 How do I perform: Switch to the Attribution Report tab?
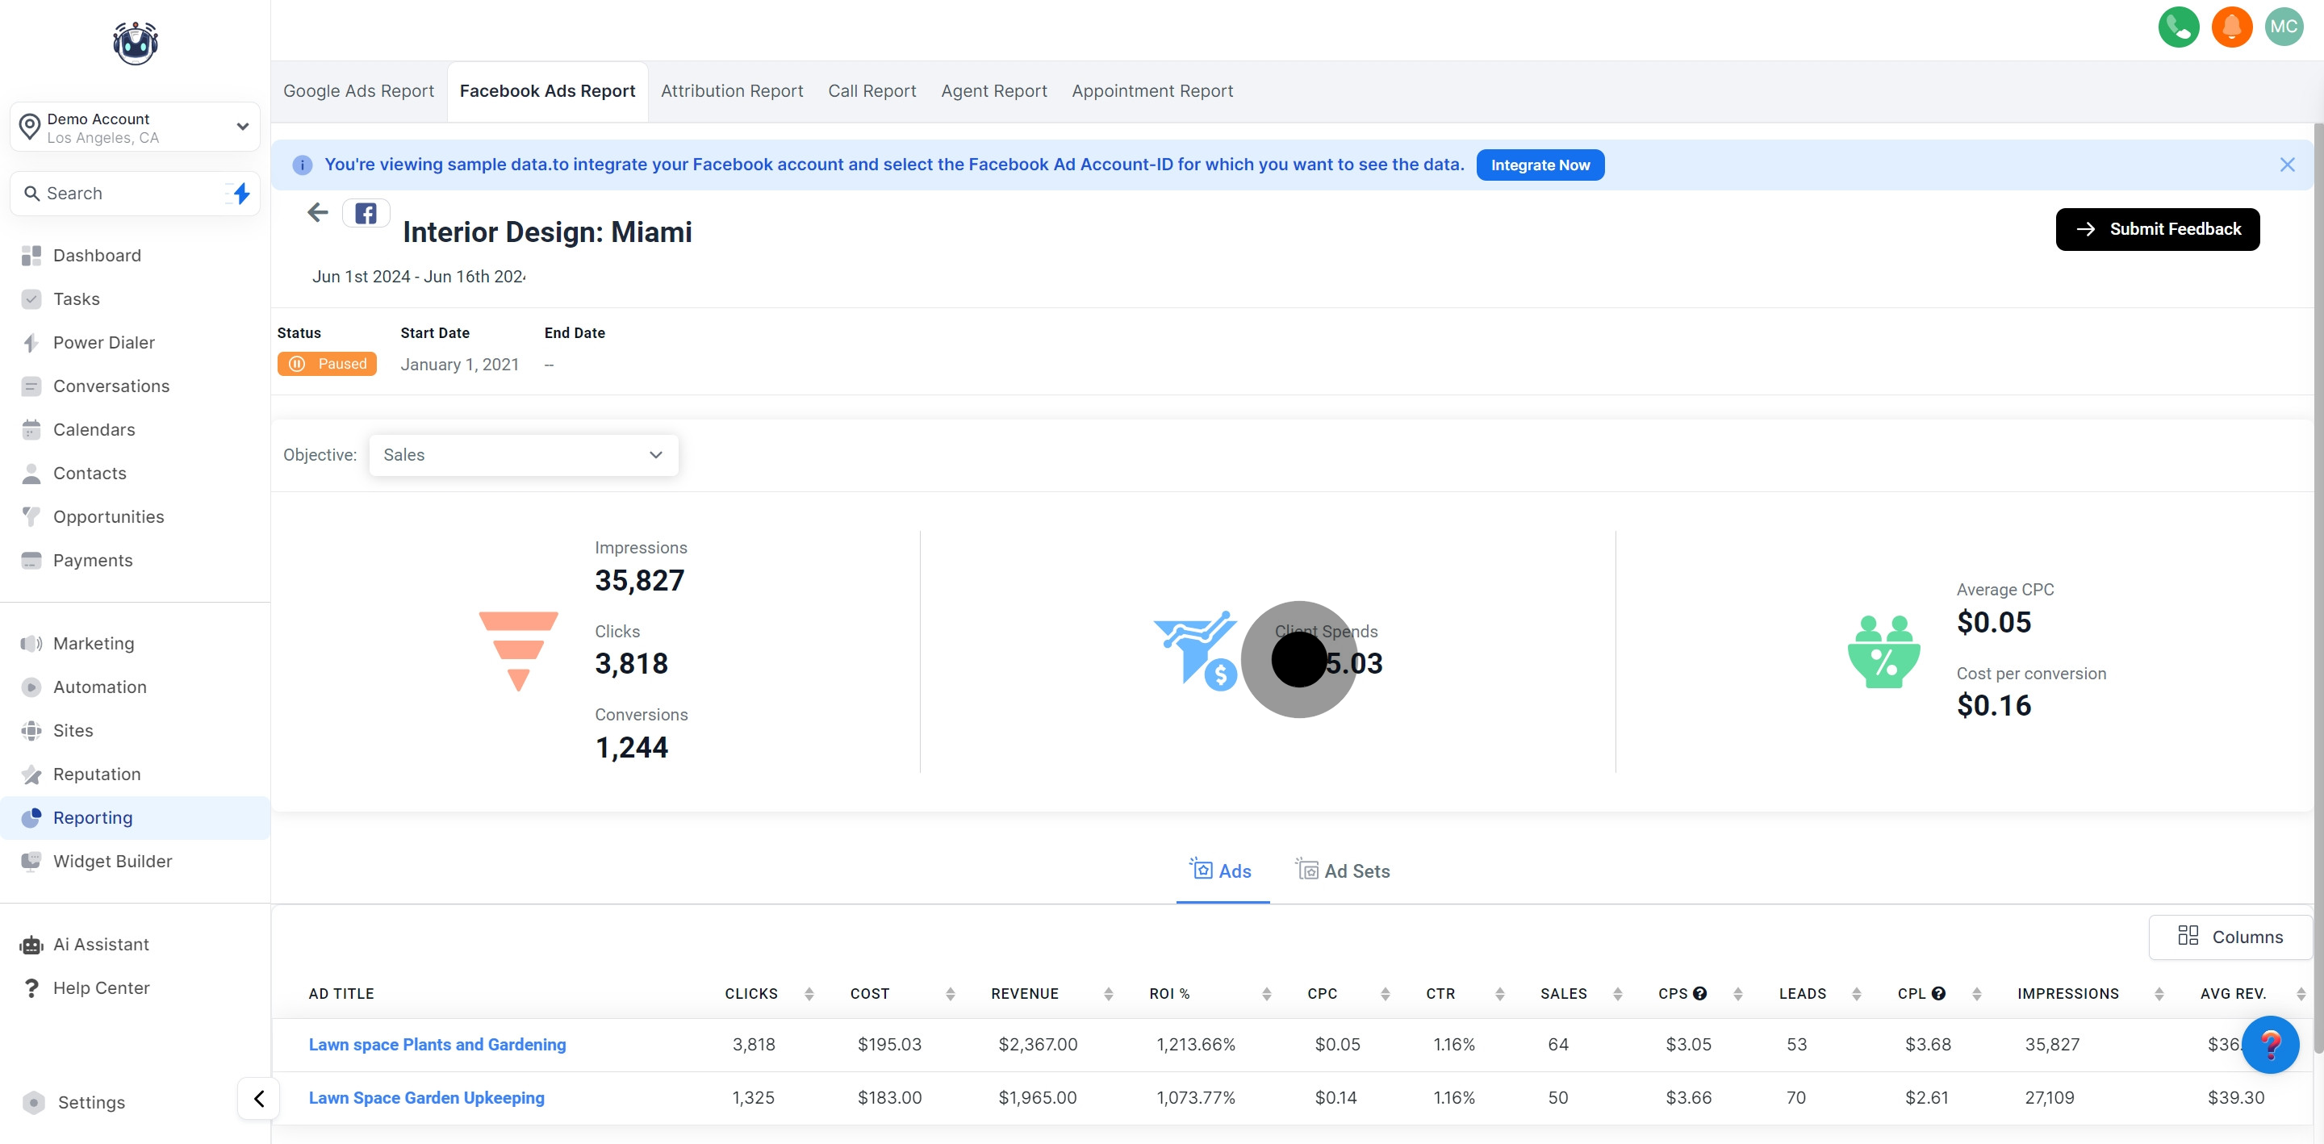(x=732, y=91)
